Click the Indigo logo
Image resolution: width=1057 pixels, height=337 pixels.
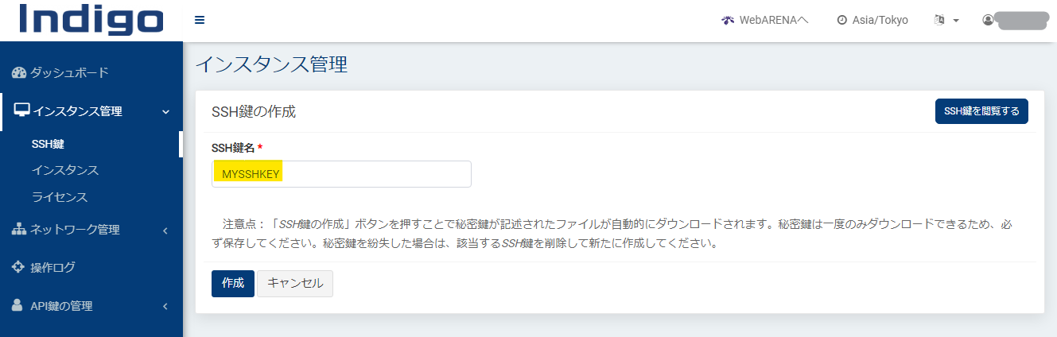pos(91,21)
